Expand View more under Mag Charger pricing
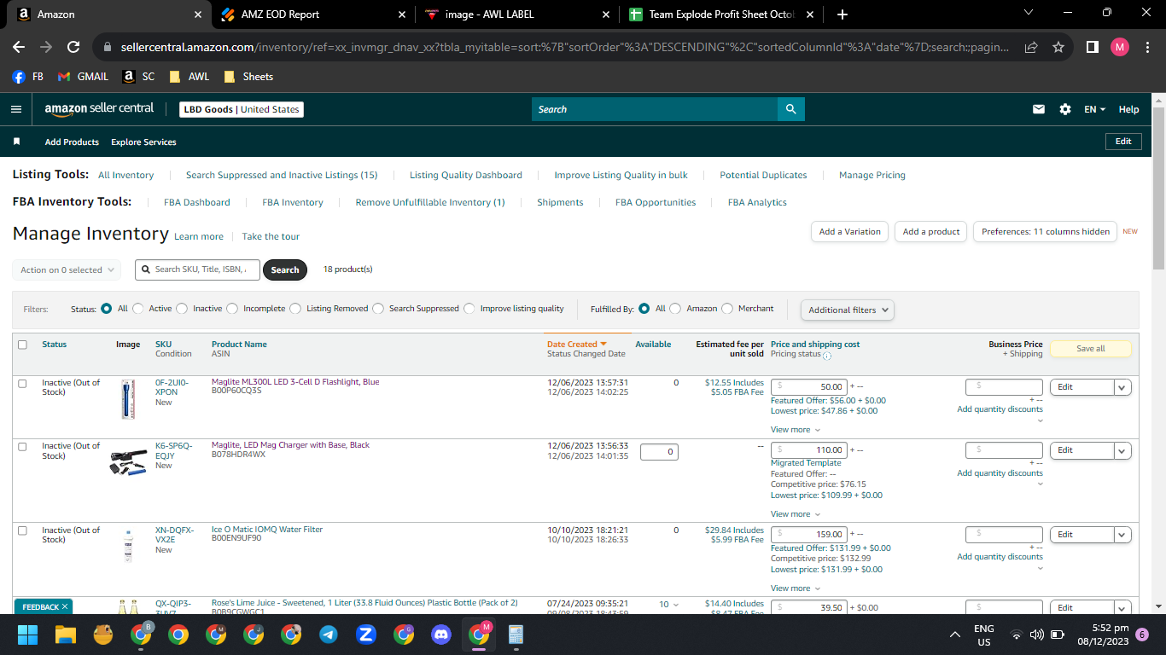The width and height of the screenshot is (1166, 655). [x=795, y=514]
